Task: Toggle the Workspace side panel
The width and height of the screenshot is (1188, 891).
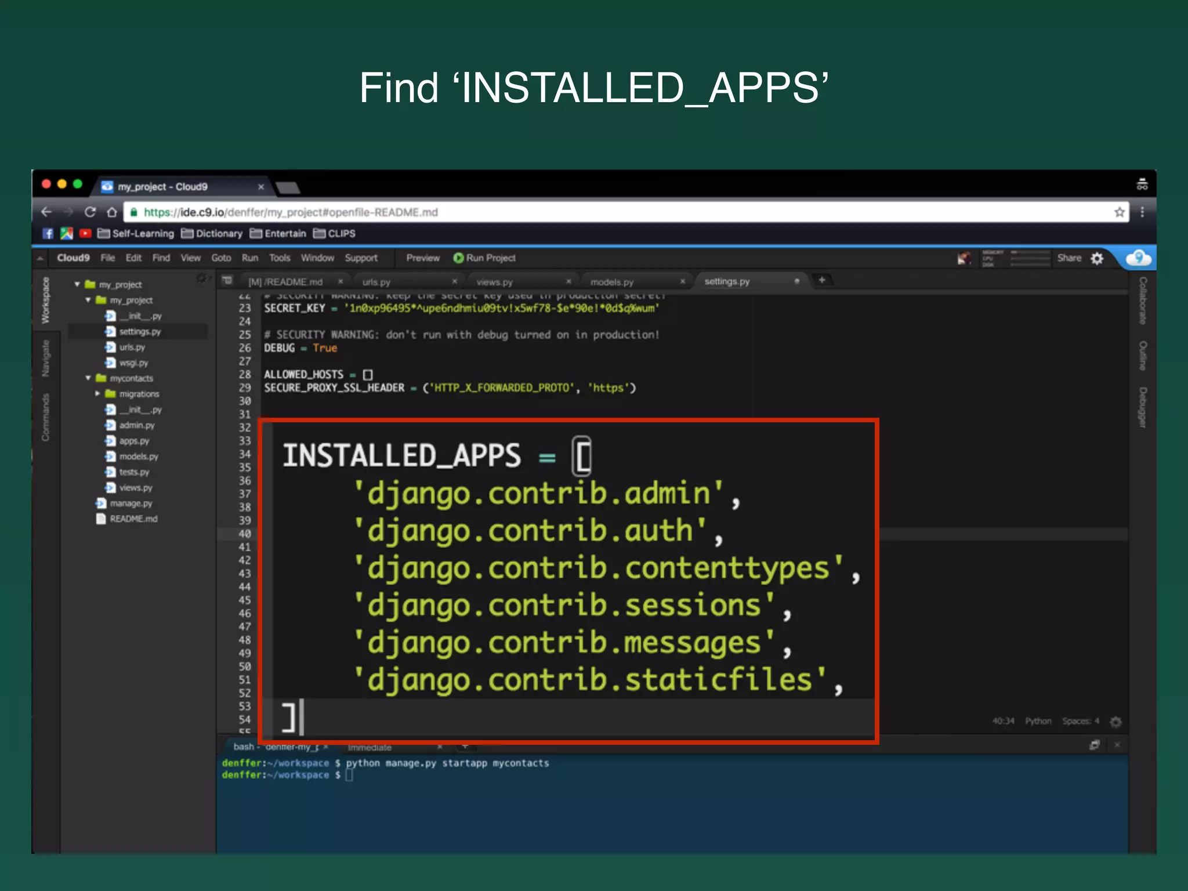Action: coord(45,300)
